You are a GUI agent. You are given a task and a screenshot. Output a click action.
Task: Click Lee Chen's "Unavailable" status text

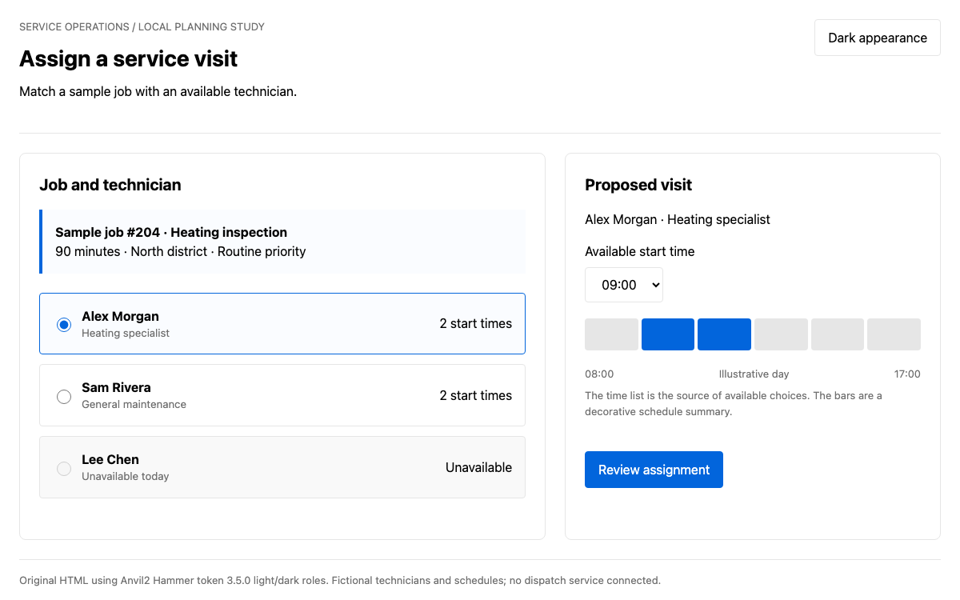pyautogui.click(x=478, y=467)
